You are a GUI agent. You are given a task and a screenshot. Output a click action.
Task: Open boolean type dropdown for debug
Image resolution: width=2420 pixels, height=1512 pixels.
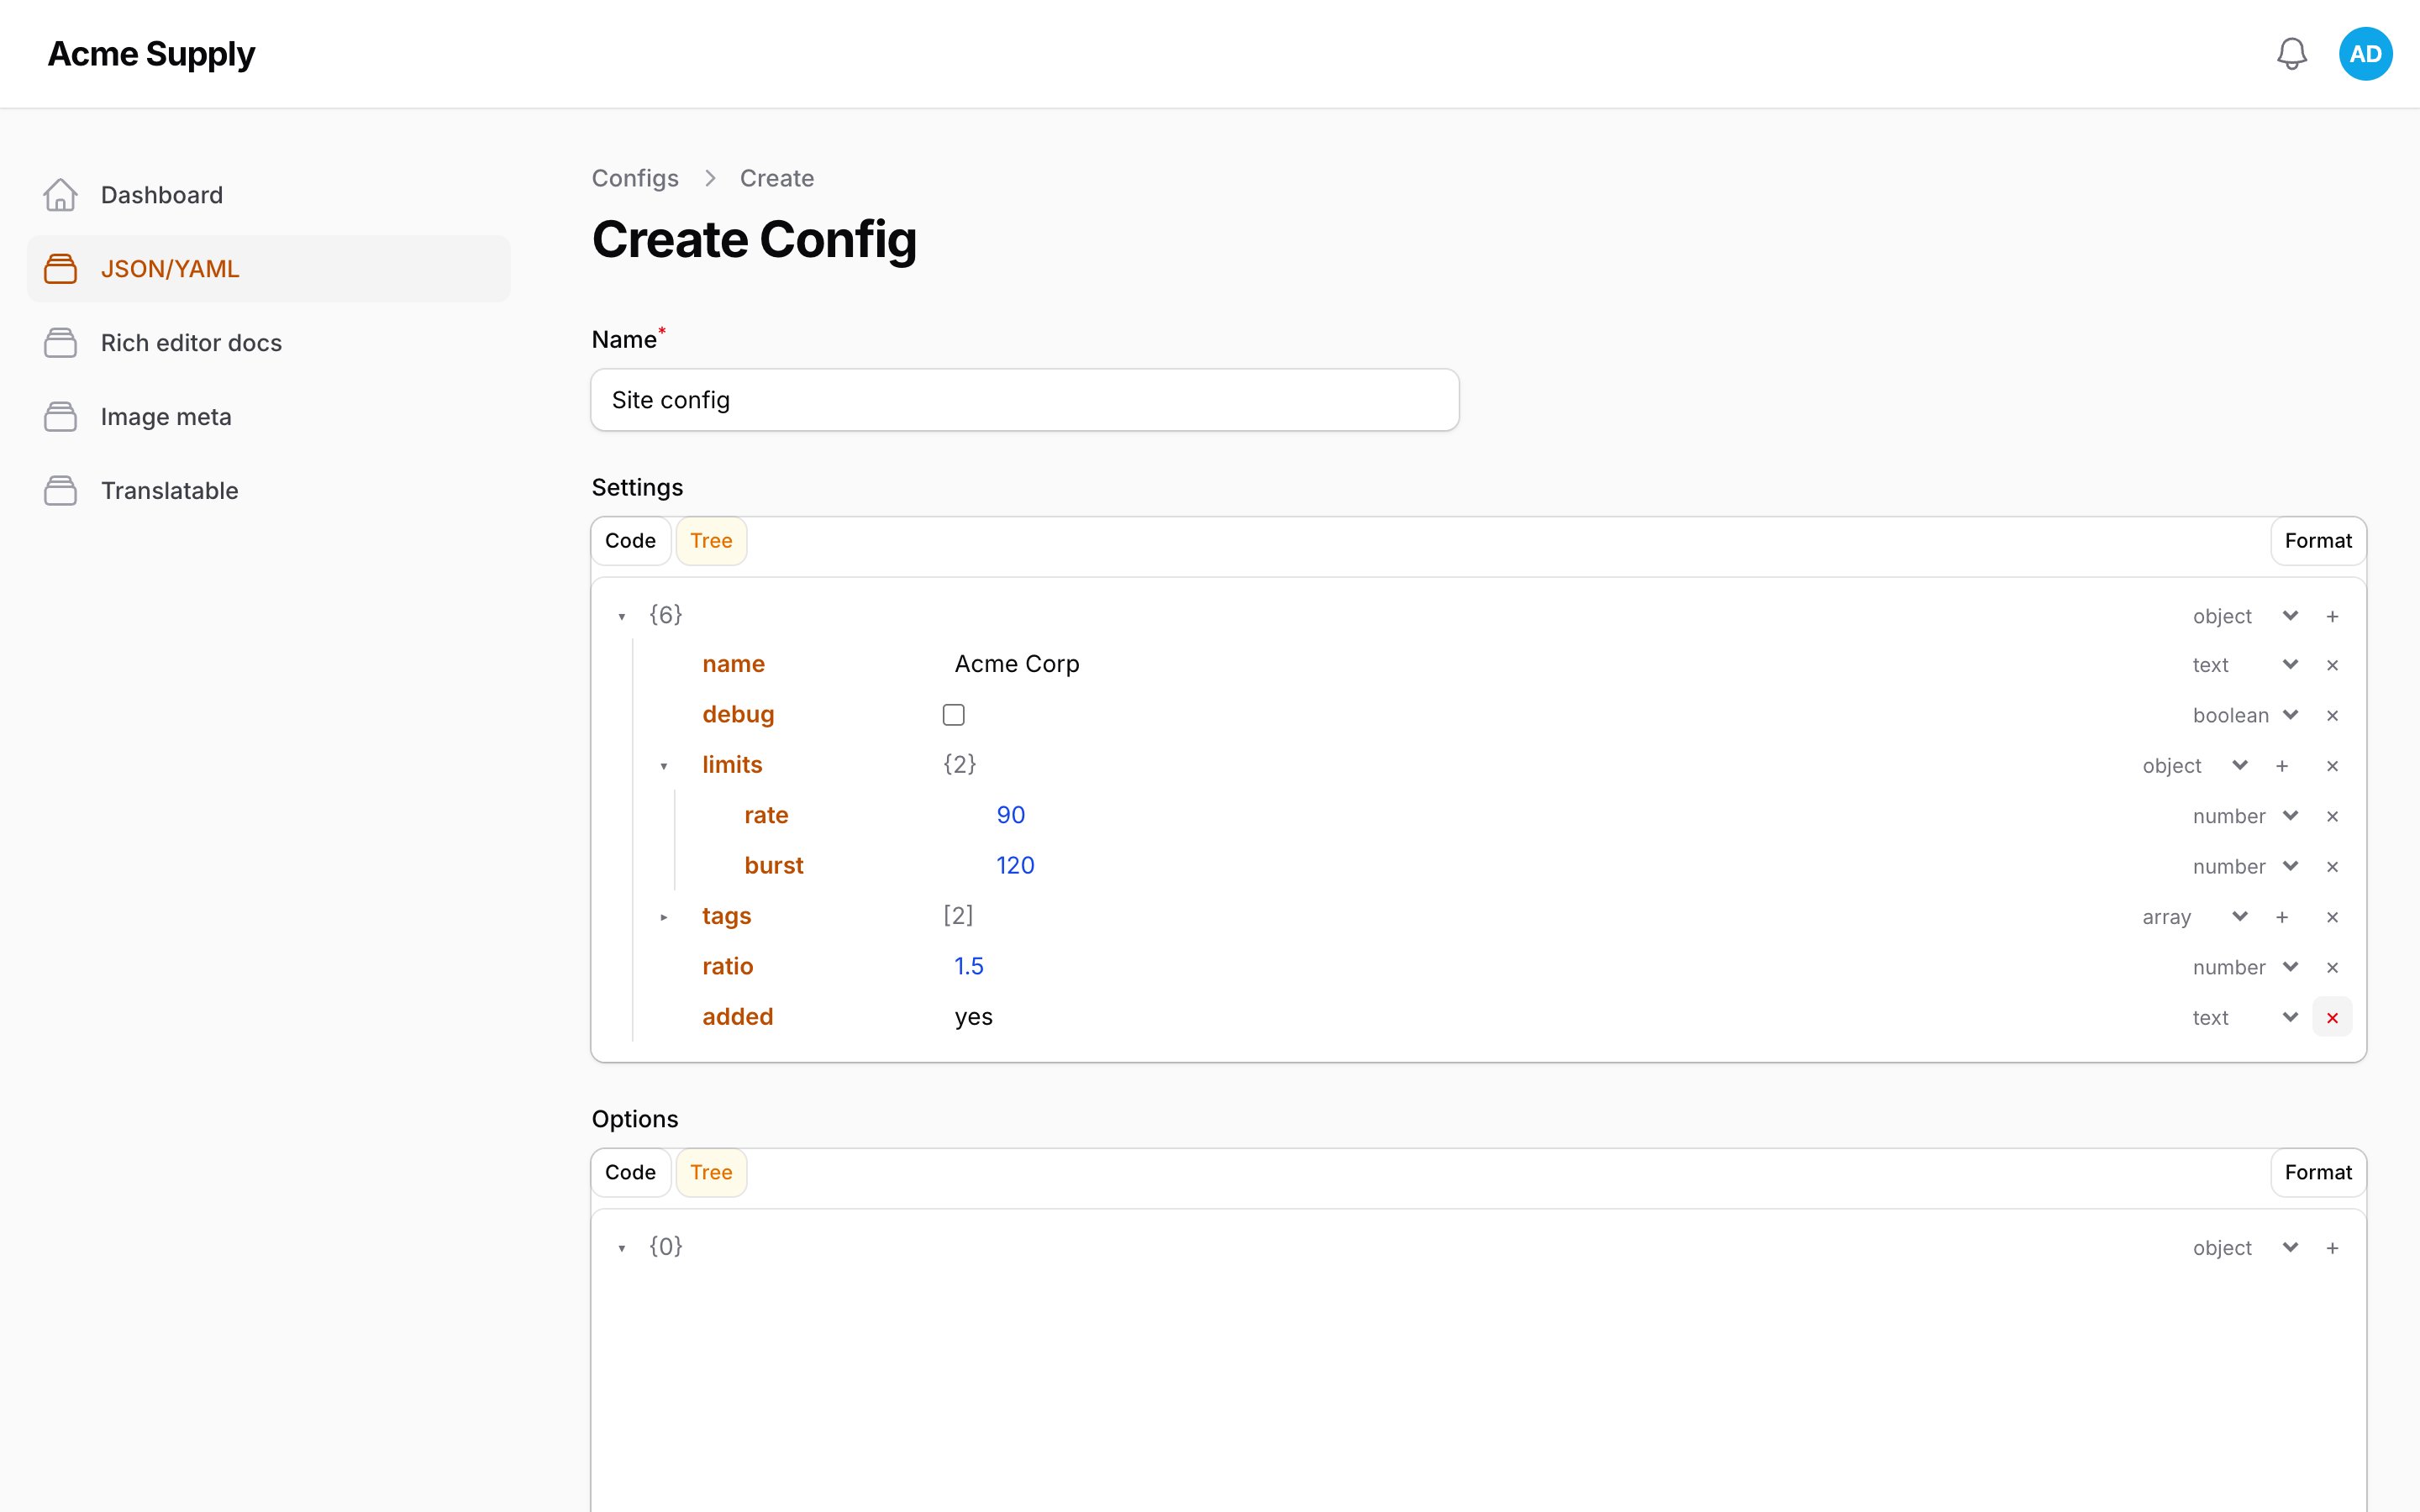pos(2246,715)
